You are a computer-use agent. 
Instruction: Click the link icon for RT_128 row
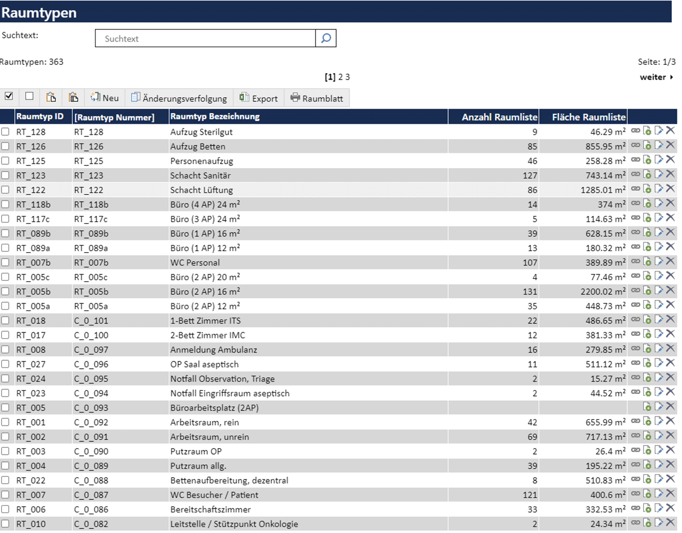click(635, 131)
